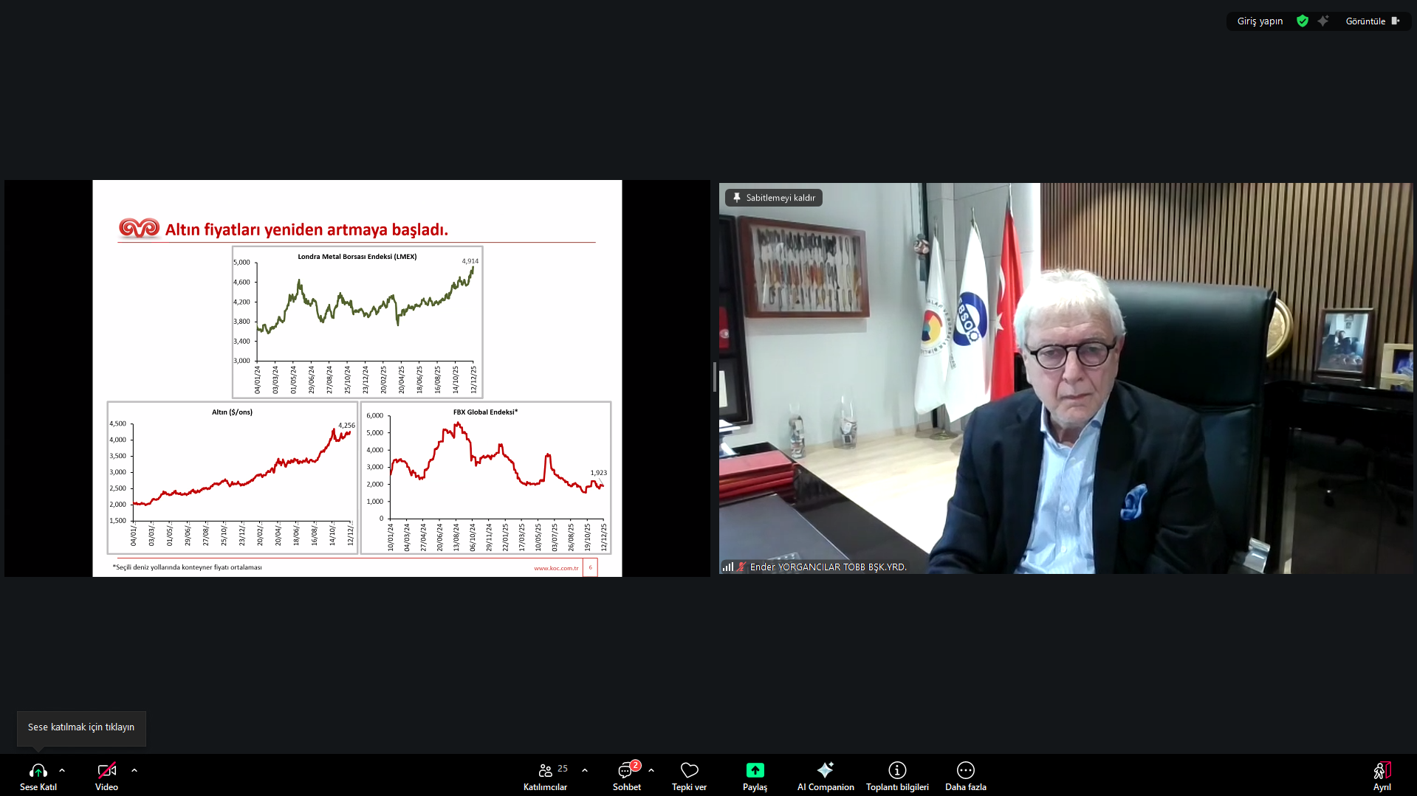Open the Görüntüle view menu
This screenshot has height=796, width=1417.
click(1372, 21)
